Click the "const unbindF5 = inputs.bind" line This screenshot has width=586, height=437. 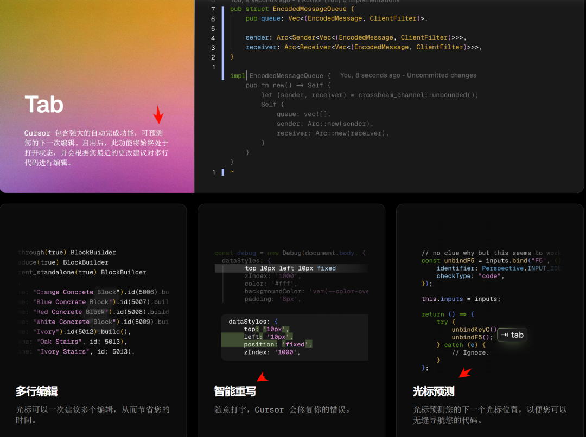pyautogui.click(x=492, y=261)
